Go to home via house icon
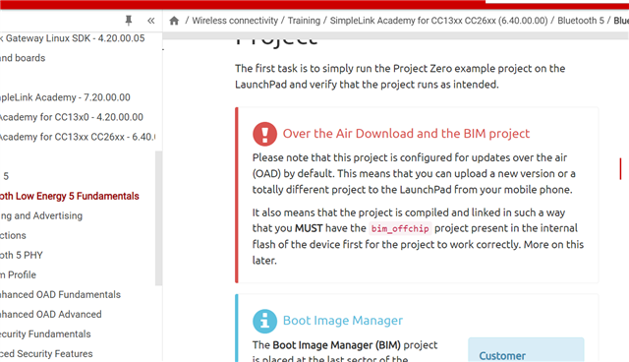629x362 pixels. 174,21
